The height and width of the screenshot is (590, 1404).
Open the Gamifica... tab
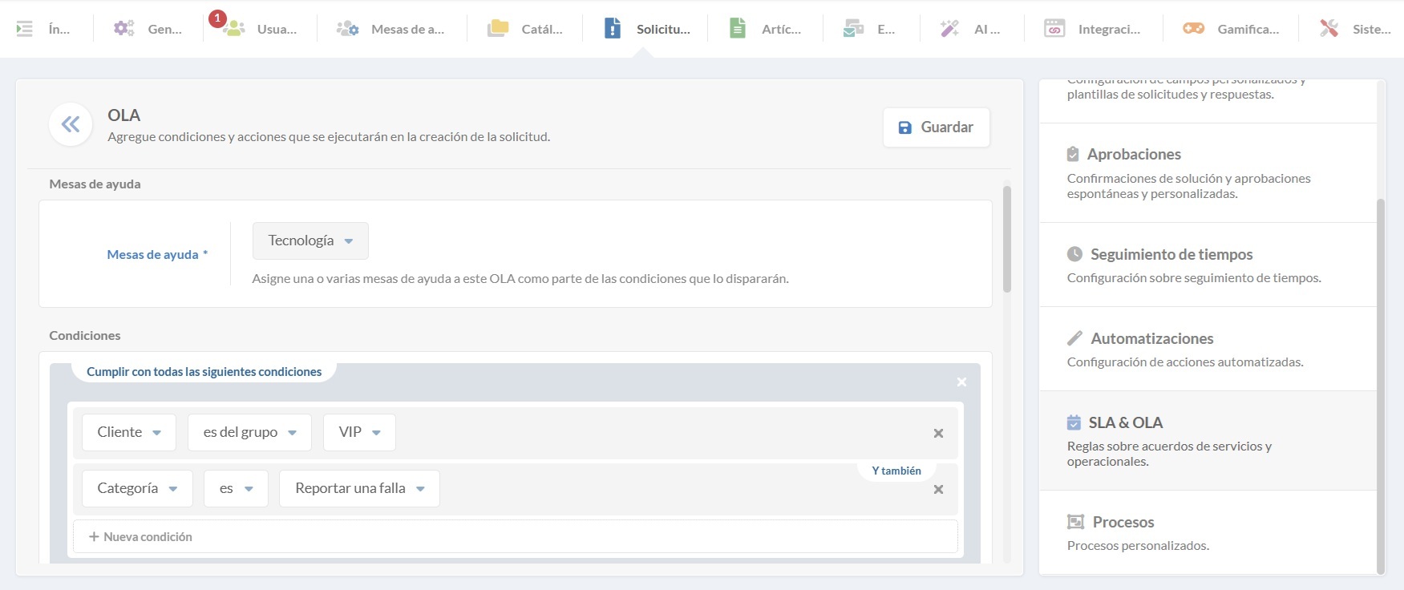pos(1232,29)
